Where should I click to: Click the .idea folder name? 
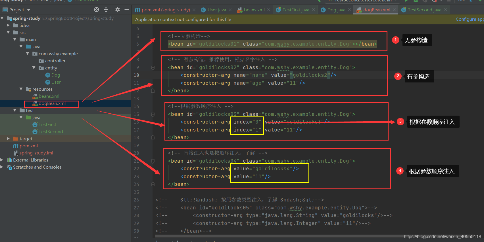24,25
